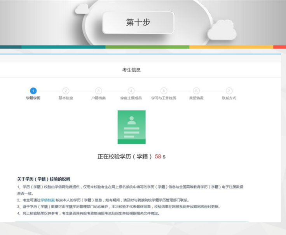The image size is (286, 235).
Task: Select the step 3 circle icon
Action: click(x=98, y=91)
